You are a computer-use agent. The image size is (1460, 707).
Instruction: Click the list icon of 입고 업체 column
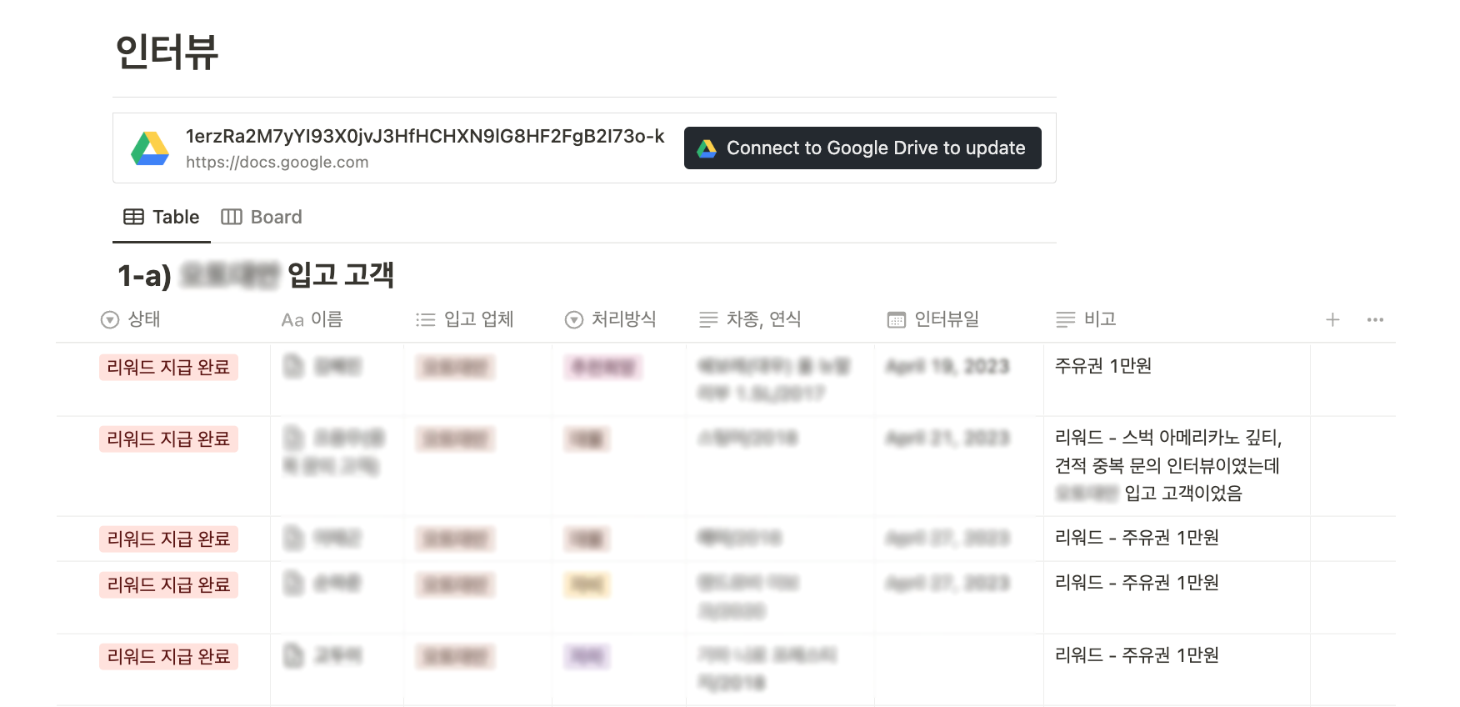pyautogui.click(x=426, y=320)
